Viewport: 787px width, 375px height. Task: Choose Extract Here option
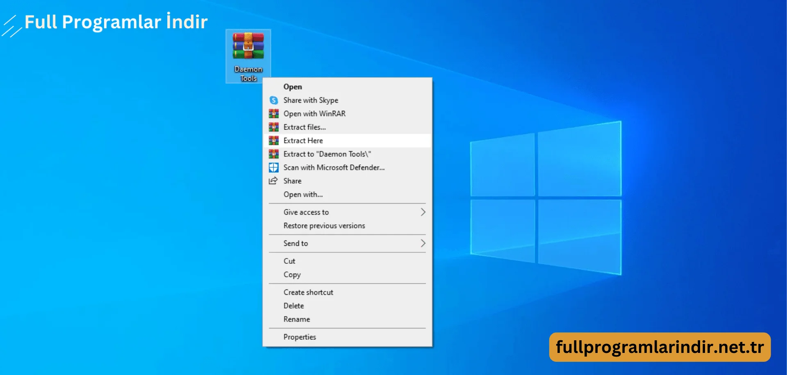click(x=347, y=141)
